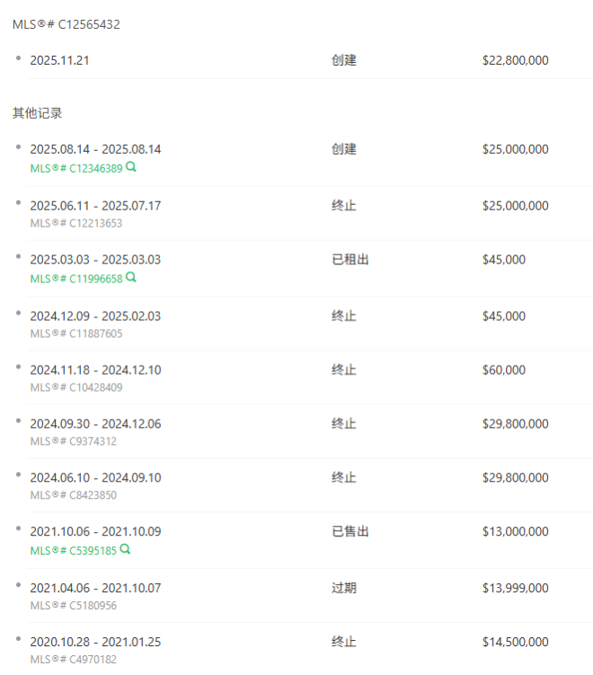Click the magnifier icon beside MLS C12346389
Image resolution: width=593 pixels, height=675 pixels.
131,167
